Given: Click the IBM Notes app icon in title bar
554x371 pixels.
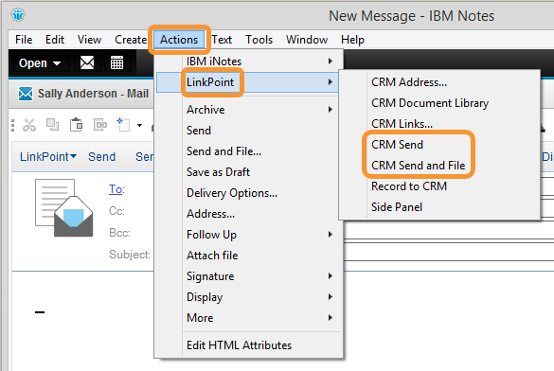Looking at the screenshot, I should pyautogui.click(x=18, y=15).
